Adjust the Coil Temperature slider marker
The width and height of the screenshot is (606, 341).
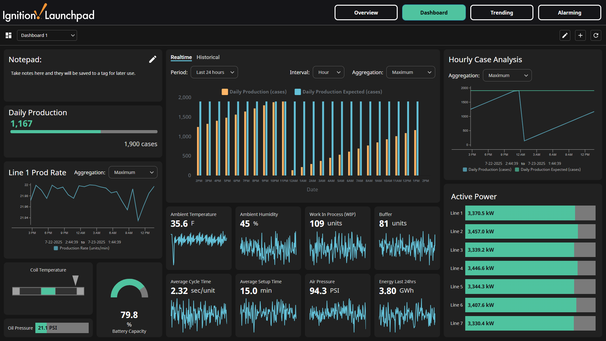click(x=75, y=280)
